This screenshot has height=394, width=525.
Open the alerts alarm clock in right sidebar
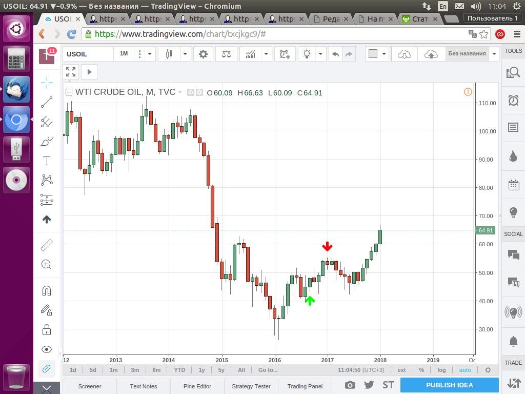coord(513,100)
